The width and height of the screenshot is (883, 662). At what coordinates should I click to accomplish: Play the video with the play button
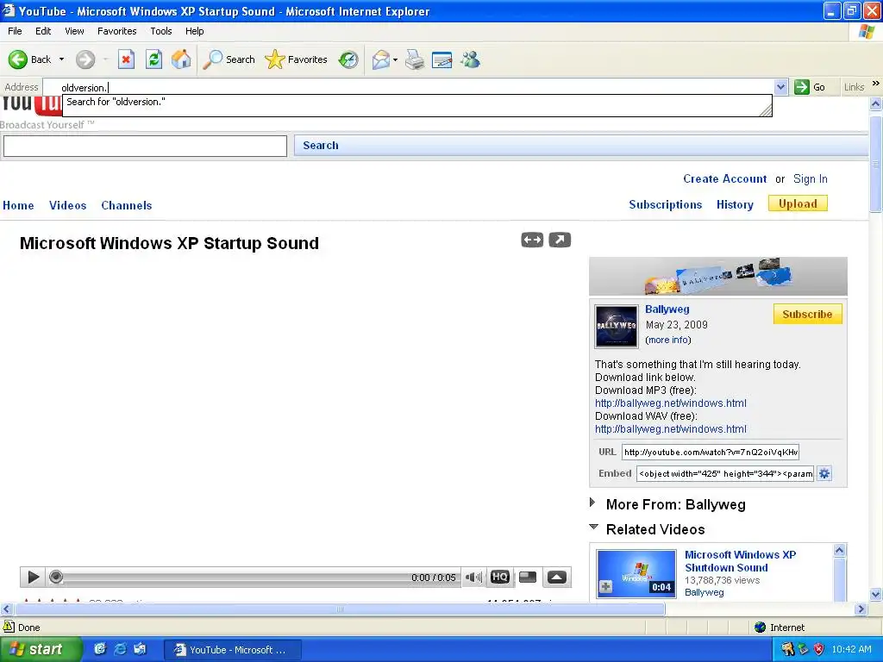[33, 577]
